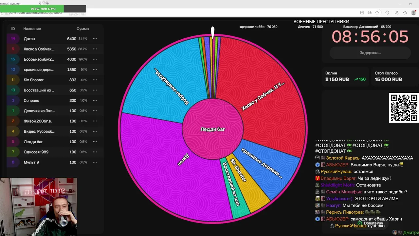
Task: Open the favorites list icon in toolbar
Action: (x=405, y=13)
